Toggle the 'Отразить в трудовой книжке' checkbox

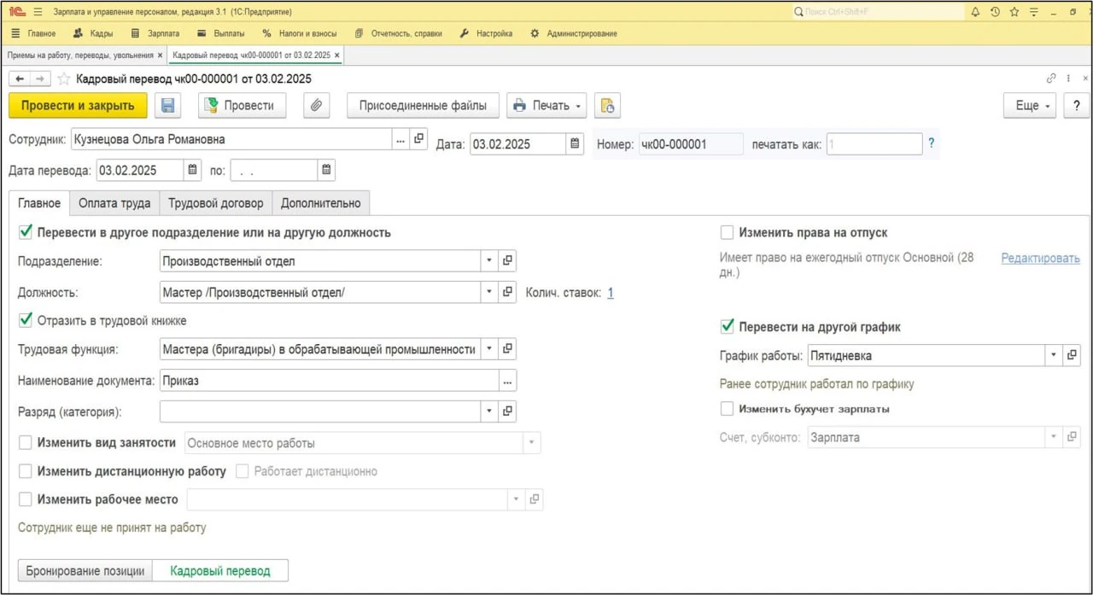point(25,321)
